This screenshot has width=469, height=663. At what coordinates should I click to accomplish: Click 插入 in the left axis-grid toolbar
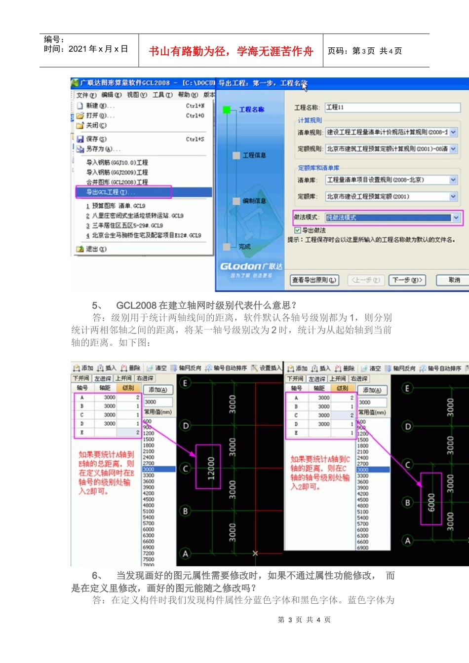pyautogui.click(x=107, y=368)
